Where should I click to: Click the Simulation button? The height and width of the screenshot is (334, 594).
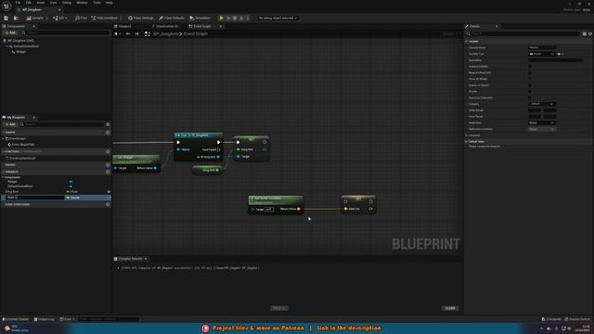click(x=200, y=18)
